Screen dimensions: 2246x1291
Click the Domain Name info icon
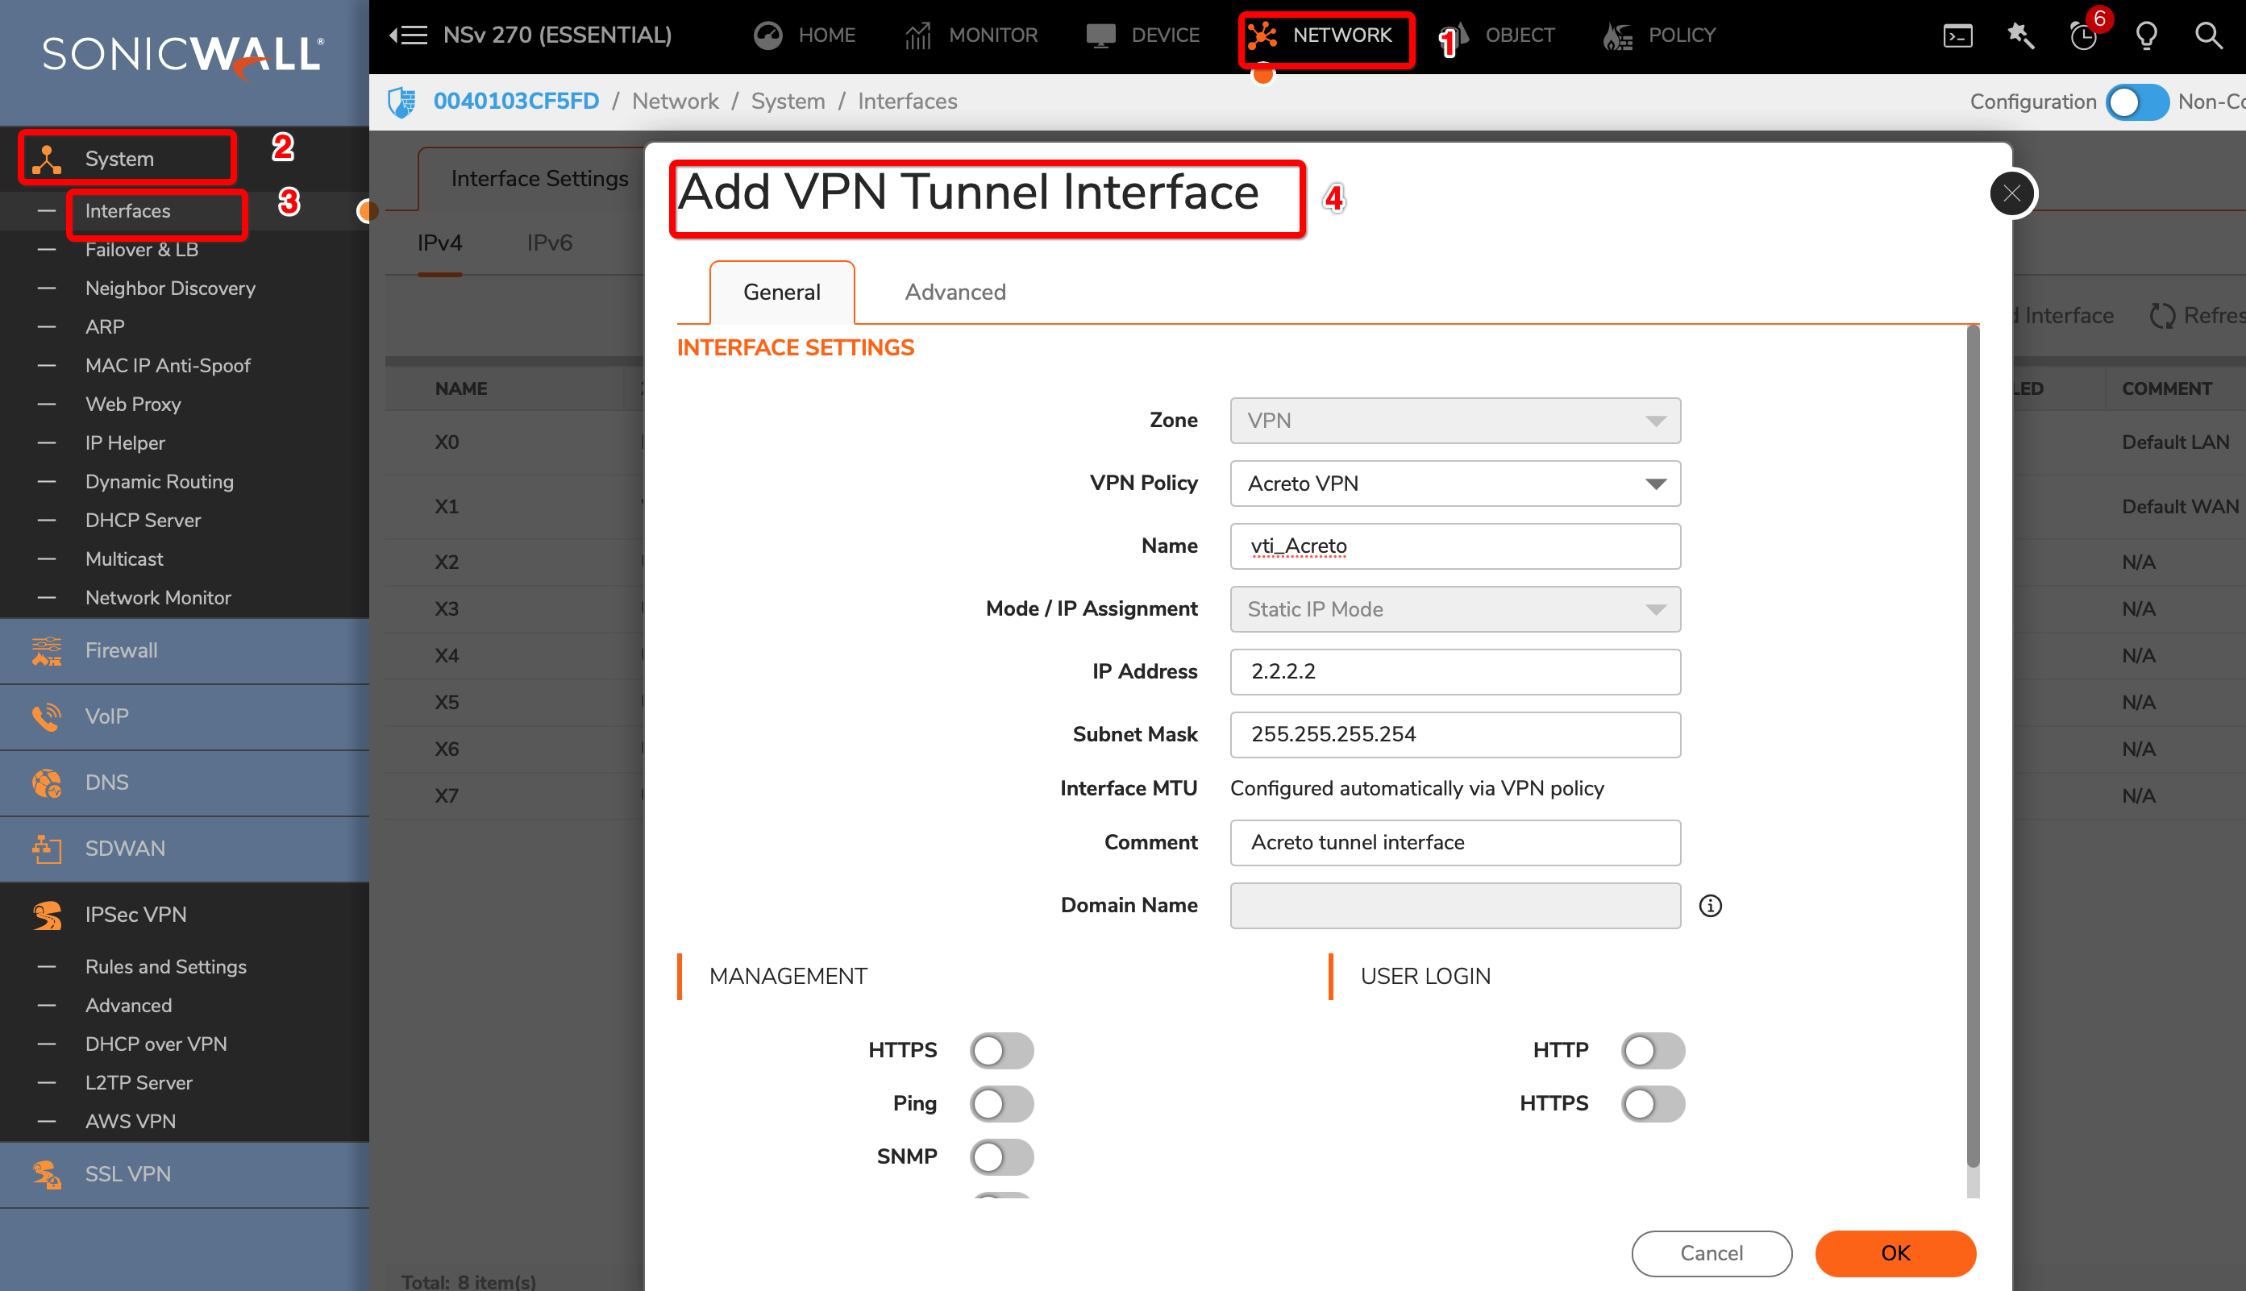tap(1710, 905)
